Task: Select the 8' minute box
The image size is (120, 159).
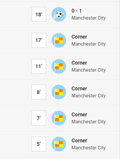Action: 39,92
